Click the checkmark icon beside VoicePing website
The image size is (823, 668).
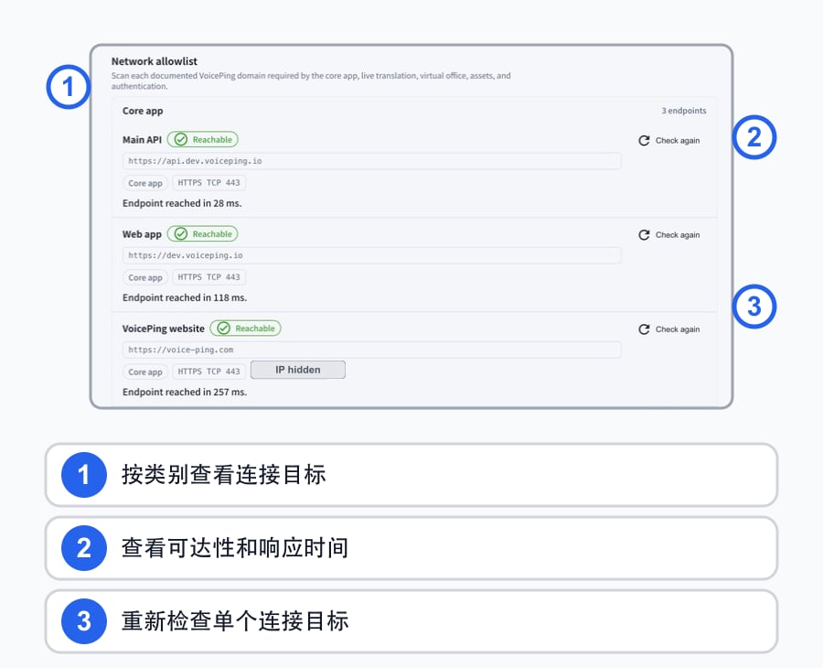(x=223, y=329)
